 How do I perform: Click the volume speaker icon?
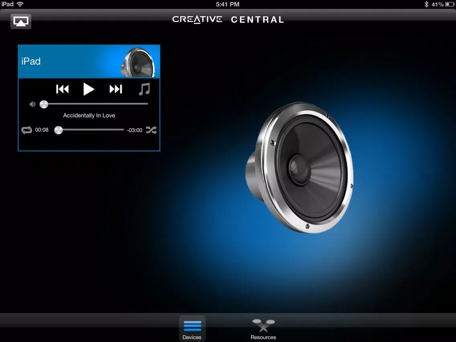[x=32, y=104]
